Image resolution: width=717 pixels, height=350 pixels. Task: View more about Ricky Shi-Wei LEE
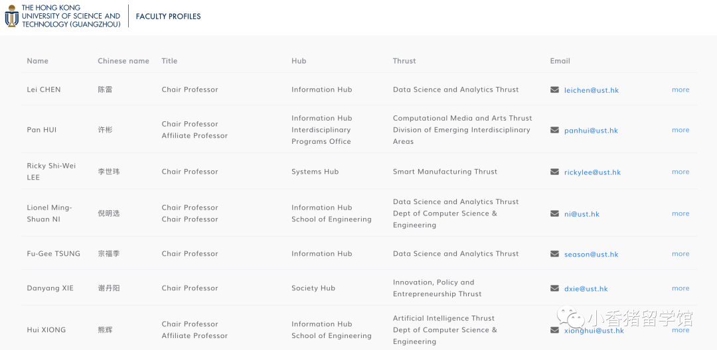click(x=680, y=172)
